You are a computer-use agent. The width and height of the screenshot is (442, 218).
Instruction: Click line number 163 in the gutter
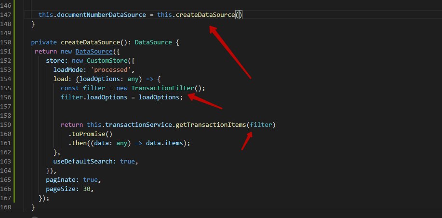[5, 161]
